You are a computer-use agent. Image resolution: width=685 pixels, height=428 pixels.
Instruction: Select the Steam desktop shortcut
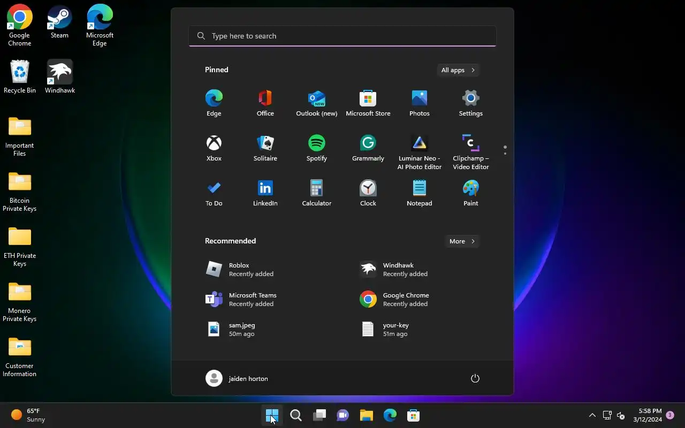pyautogui.click(x=59, y=22)
